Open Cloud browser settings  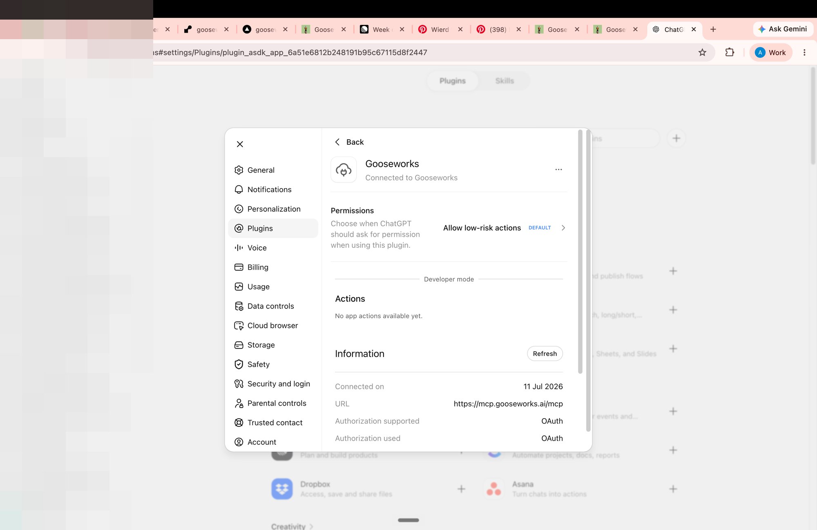click(273, 326)
